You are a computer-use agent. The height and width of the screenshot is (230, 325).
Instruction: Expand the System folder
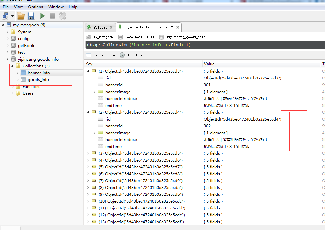coord(8,32)
